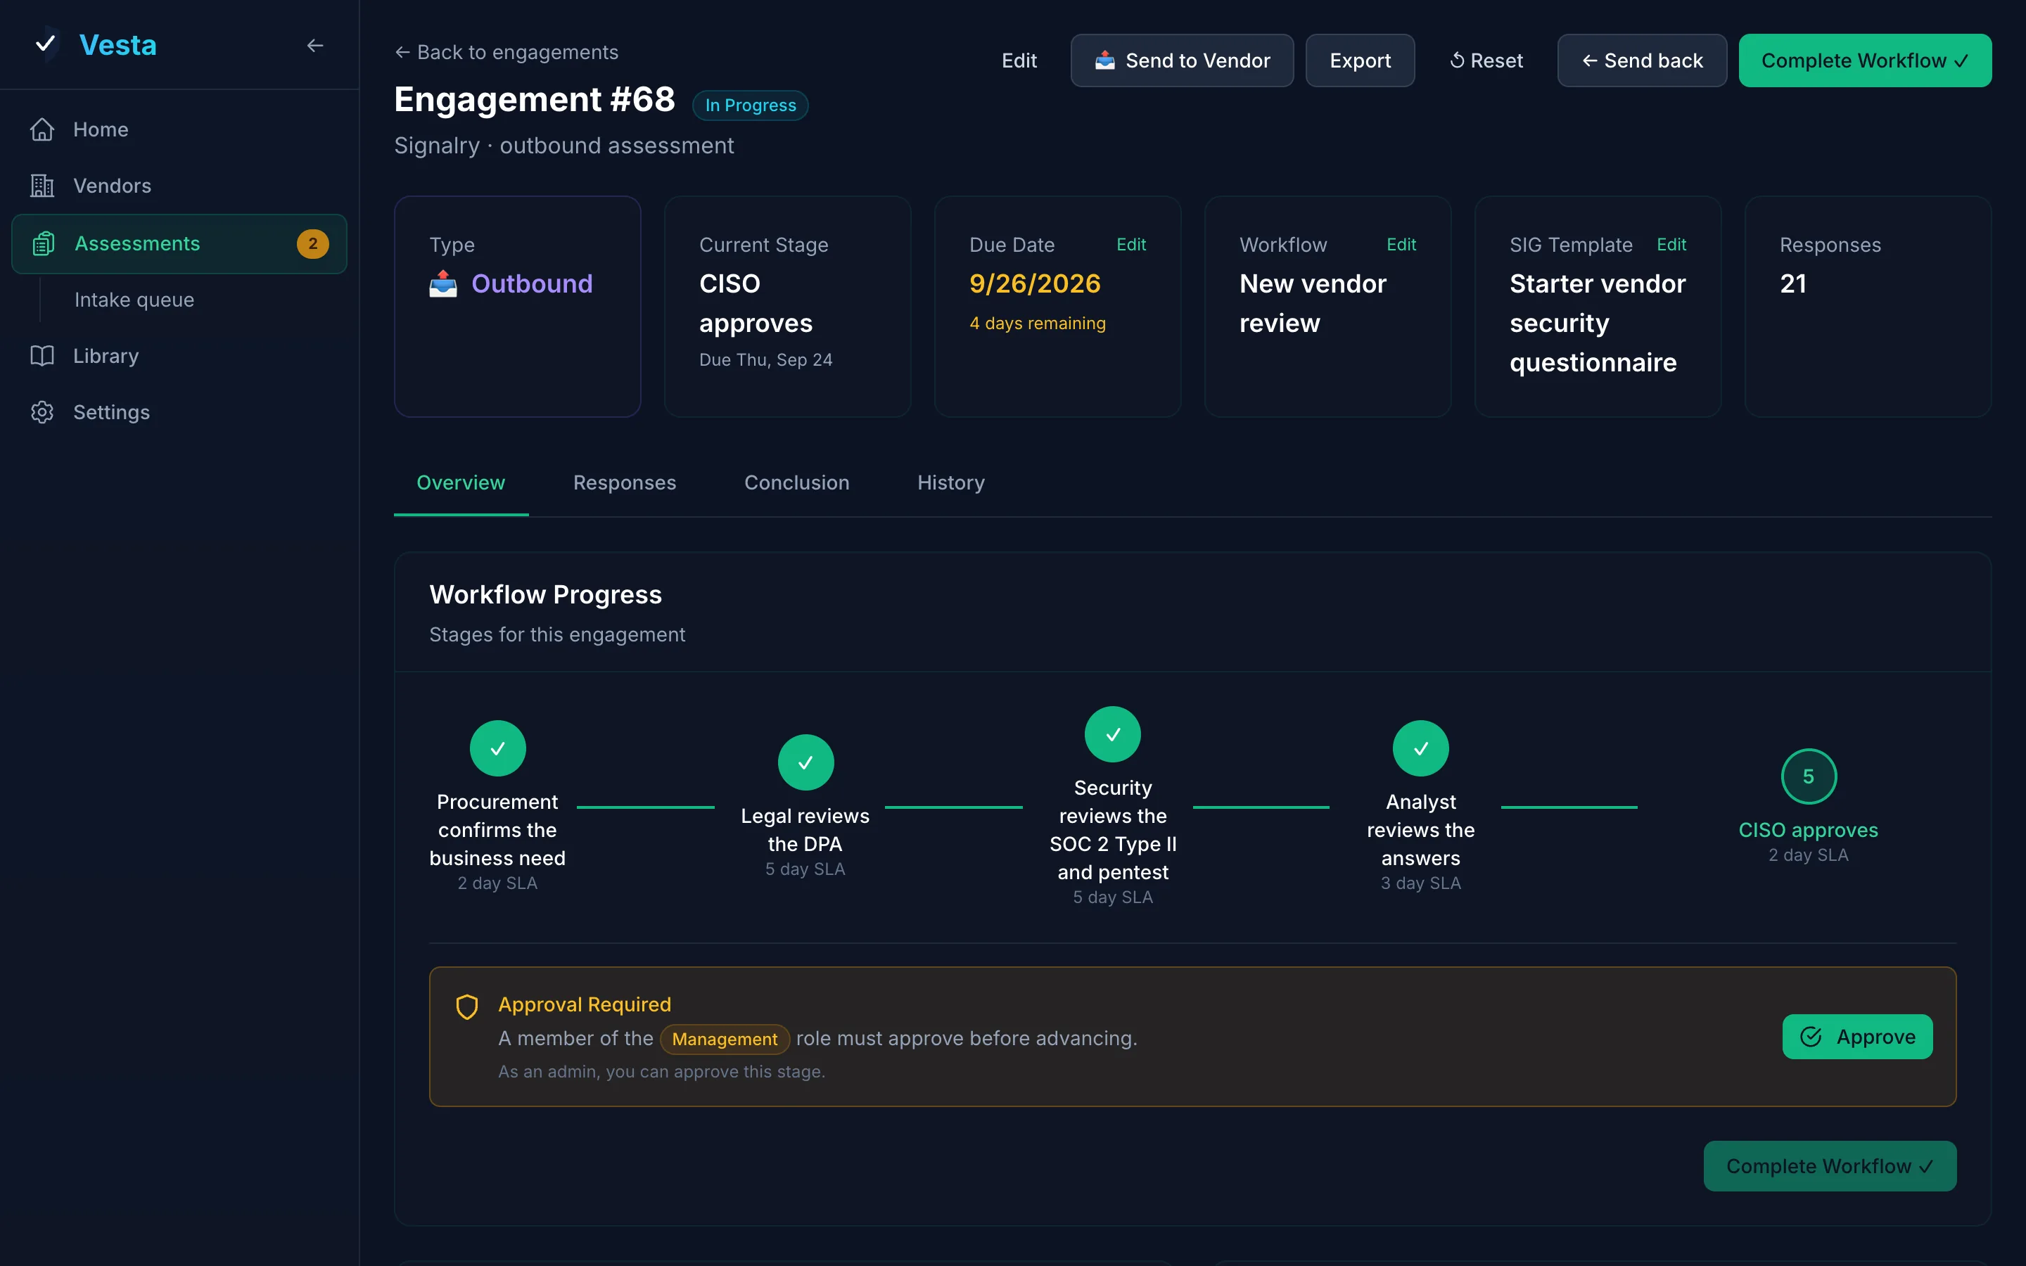Image resolution: width=2026 pixels, height=1266 pixels.
Task: Switch to the Overview tab
Action: click(x=461, y=483)
